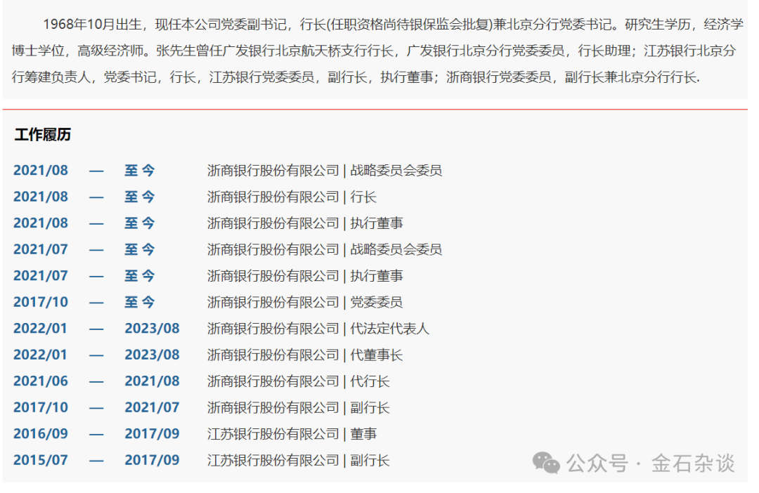This screenshot has width=759, height=493.
Task: Click end date 2023/08 in the 代董事长 row
Action: [152, 355]
